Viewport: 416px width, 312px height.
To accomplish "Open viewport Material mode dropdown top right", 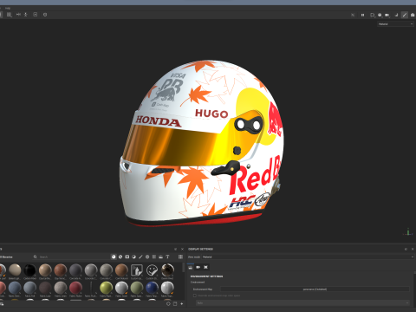I will click(395, 24).
